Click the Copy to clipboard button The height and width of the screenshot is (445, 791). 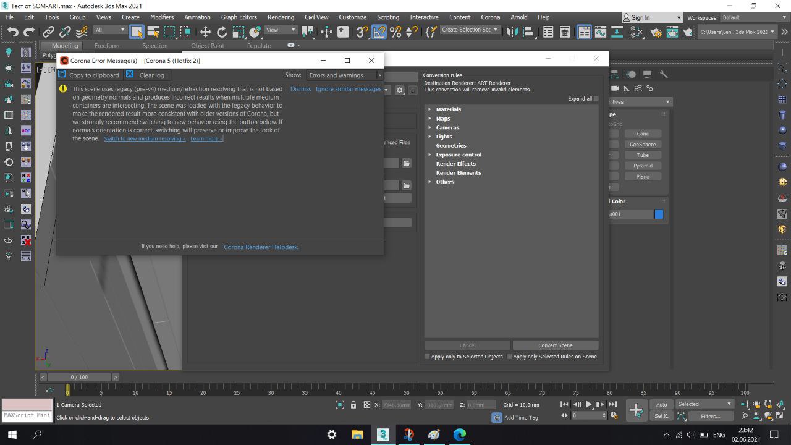[x=88, y=75]
